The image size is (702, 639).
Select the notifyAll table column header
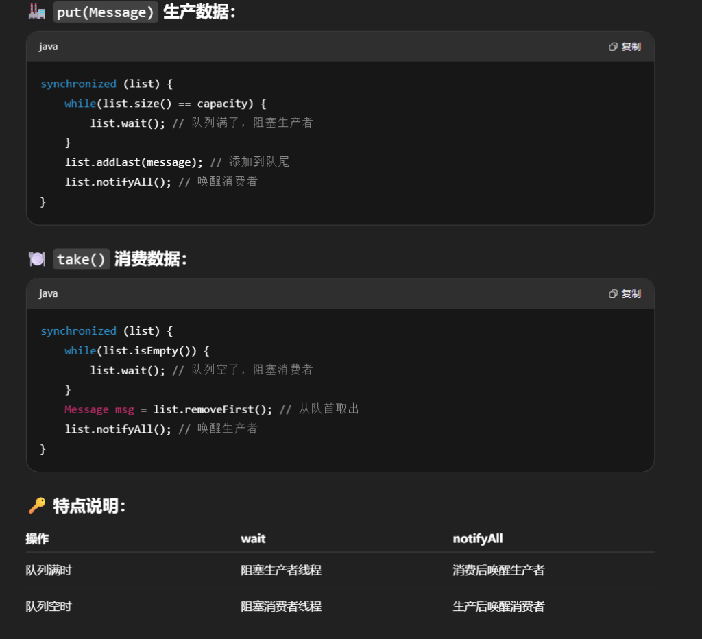tap(478, 539)
